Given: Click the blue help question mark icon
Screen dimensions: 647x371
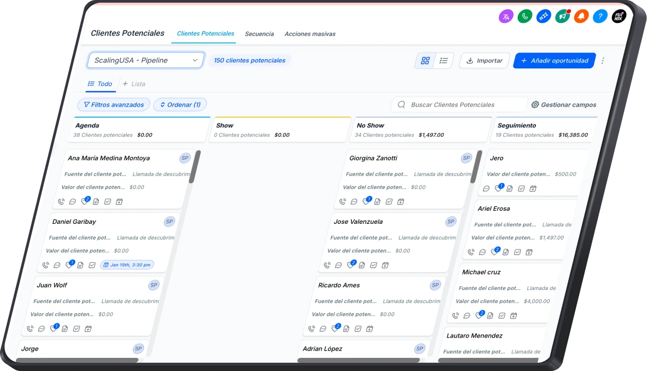Looking at the screenshot, I should [x=600, y=16].
